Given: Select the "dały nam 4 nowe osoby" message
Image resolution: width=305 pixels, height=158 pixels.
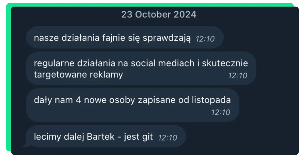Looking at the screenshot, I should pyautogui.click(x=132, y=105).
